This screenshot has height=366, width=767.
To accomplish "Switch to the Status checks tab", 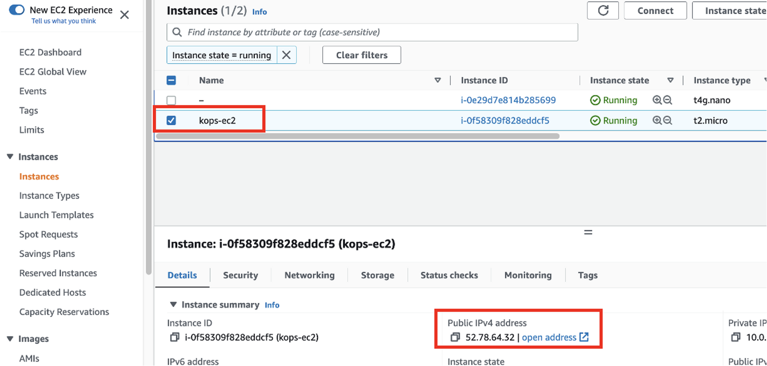I will [x=449, y=275].
